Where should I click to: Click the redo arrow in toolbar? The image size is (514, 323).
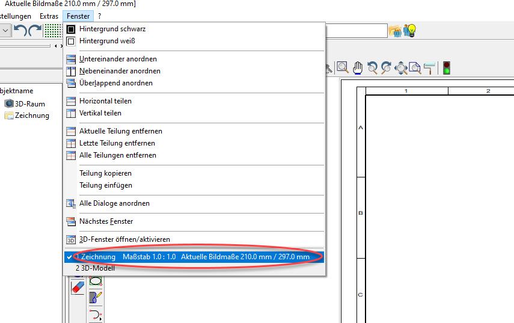(35, 31)
